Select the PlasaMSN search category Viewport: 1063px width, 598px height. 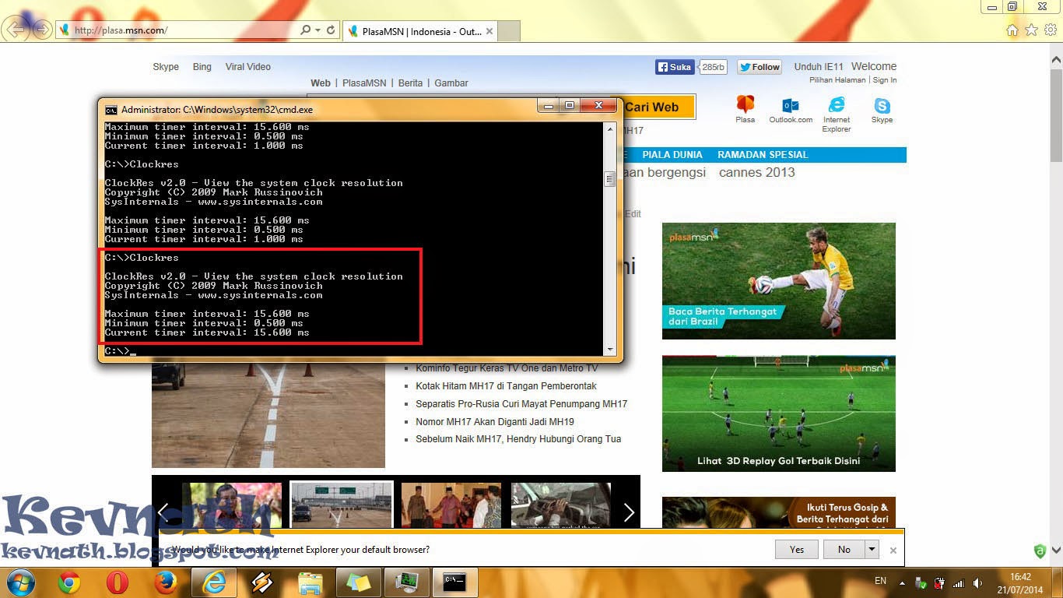[x=364, y=83]
